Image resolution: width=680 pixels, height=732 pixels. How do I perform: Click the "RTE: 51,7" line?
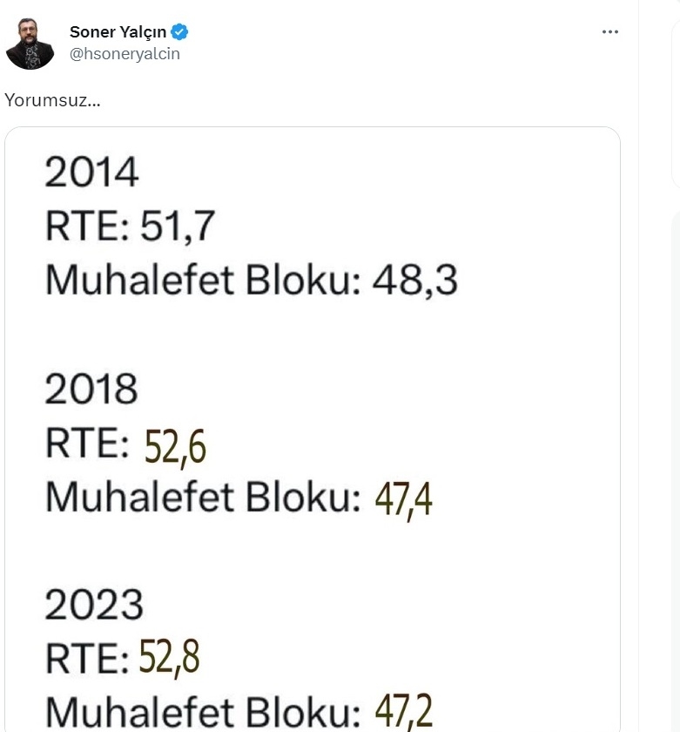point(131,226)
